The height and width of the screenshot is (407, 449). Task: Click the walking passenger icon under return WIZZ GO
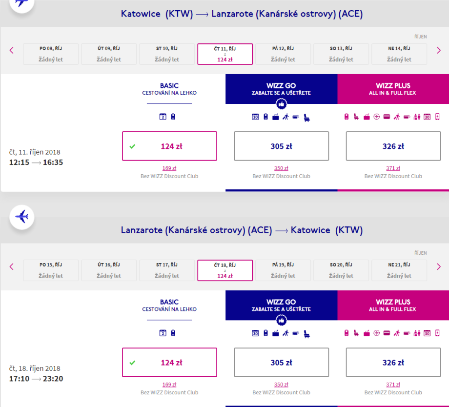point(286,333)
